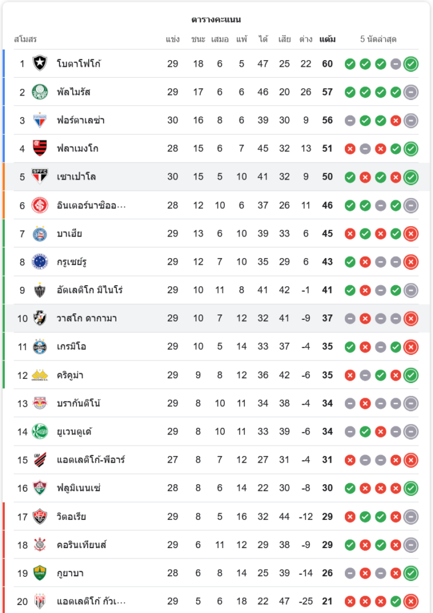The image size is (433, 613).
Task: Click the Internacional club crest icon
Action: (x=40, y=205)
